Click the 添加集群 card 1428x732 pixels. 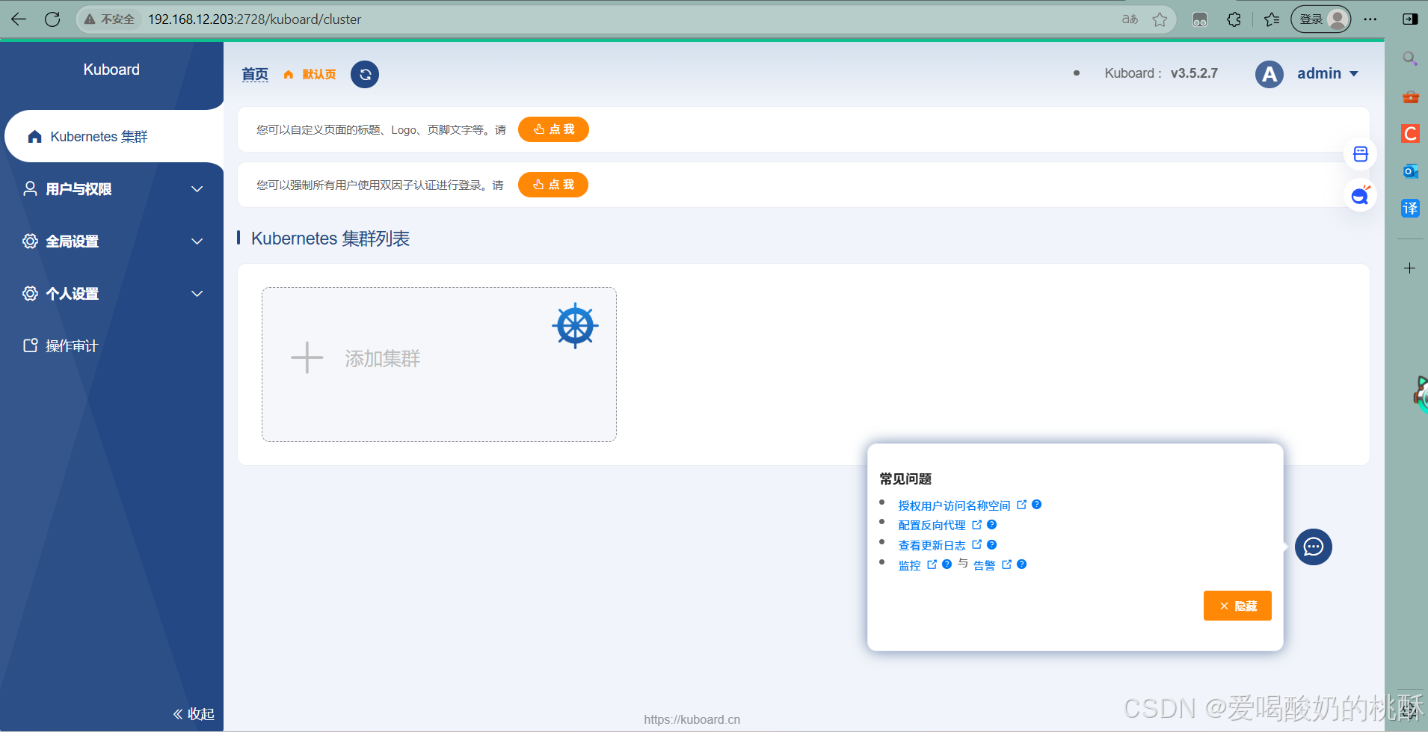tap(439, 365)
